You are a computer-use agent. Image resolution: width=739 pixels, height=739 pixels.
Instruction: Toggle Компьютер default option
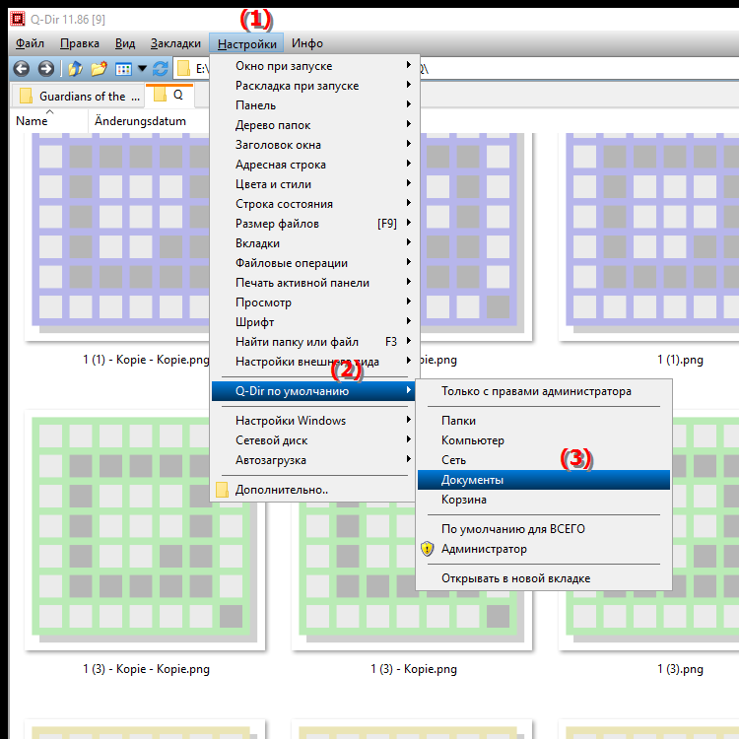[543, 440]
